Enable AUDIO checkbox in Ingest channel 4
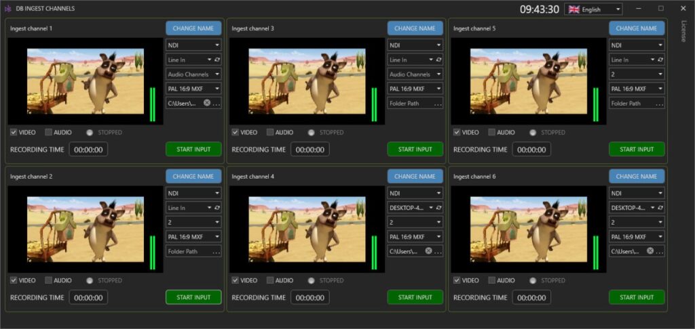Screen dimensions: 695x329 (x=270, y=280)
